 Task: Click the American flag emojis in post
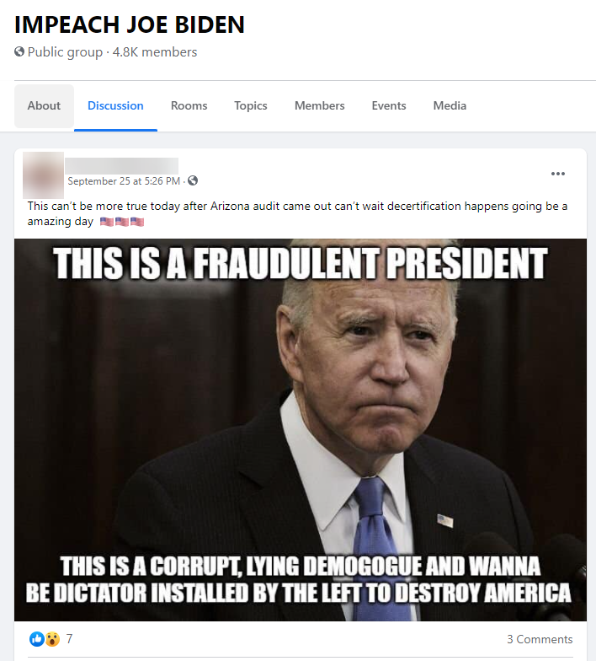[x=122, y=222]
